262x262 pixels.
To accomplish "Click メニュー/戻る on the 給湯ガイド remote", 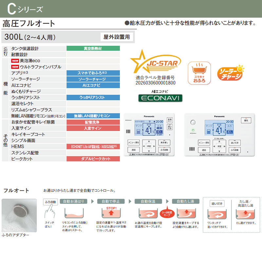I will [134, 142].
